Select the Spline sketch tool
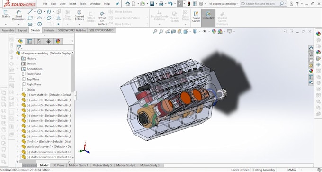322x172 pixels. click(x=49, y=12)
